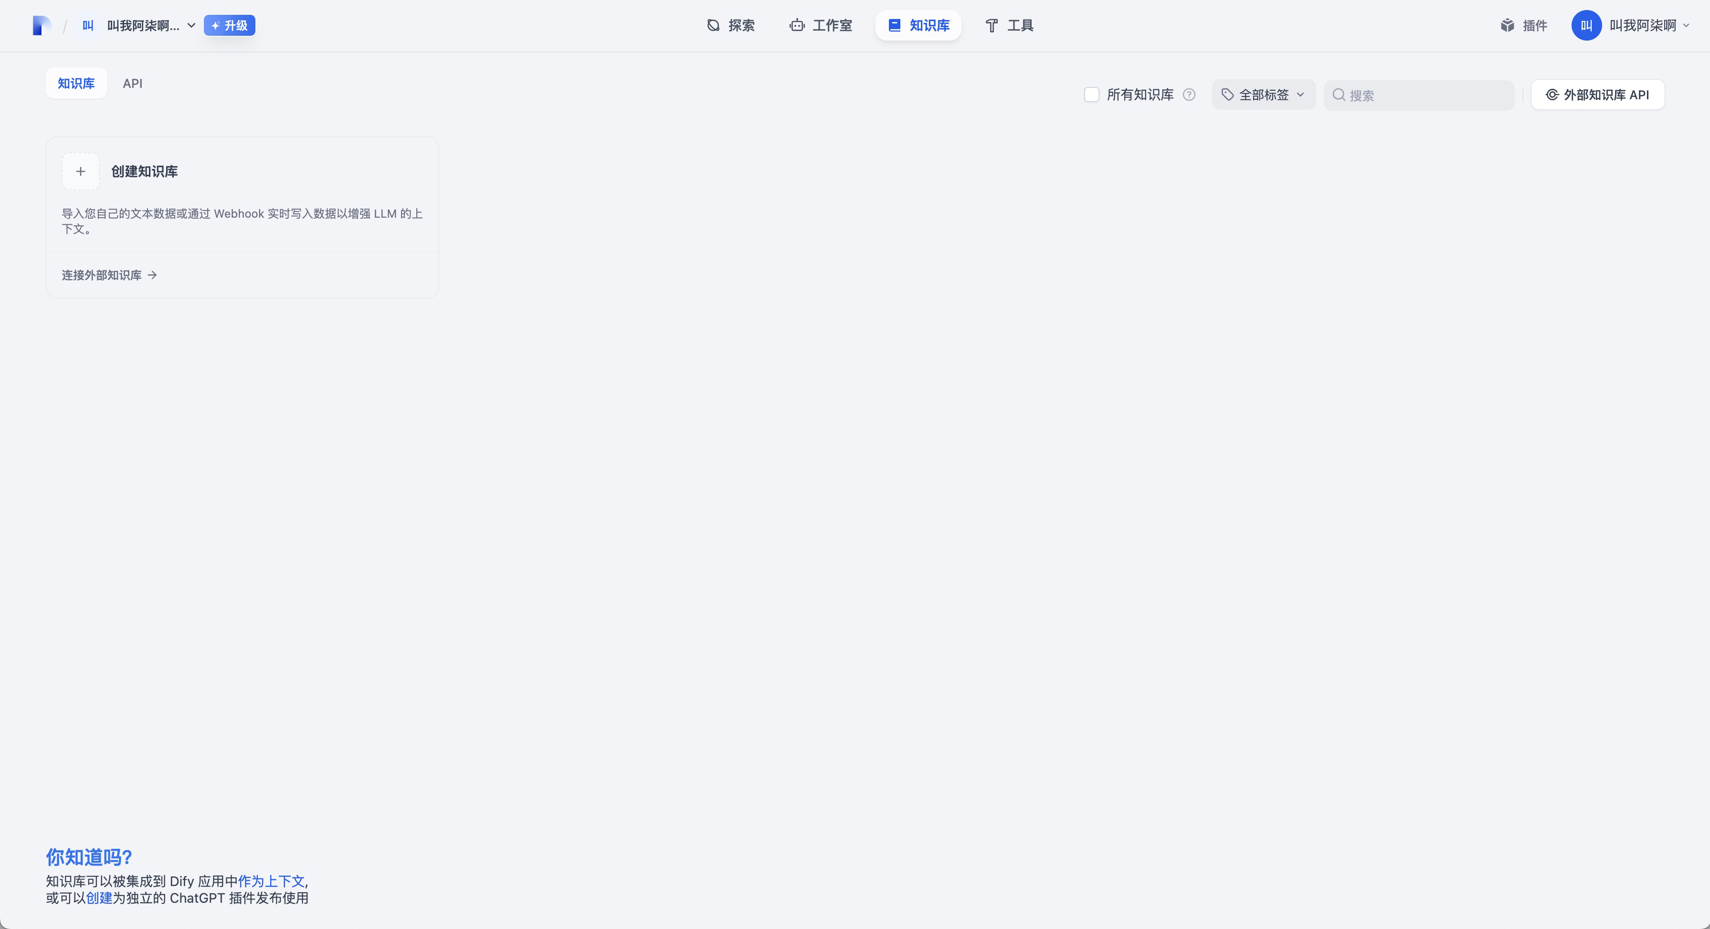Image resolution: width=1710 pixels, height=929 pixels.
Task: Click the workspace avatar icon "叫"
Action: (x=88, y=26)
